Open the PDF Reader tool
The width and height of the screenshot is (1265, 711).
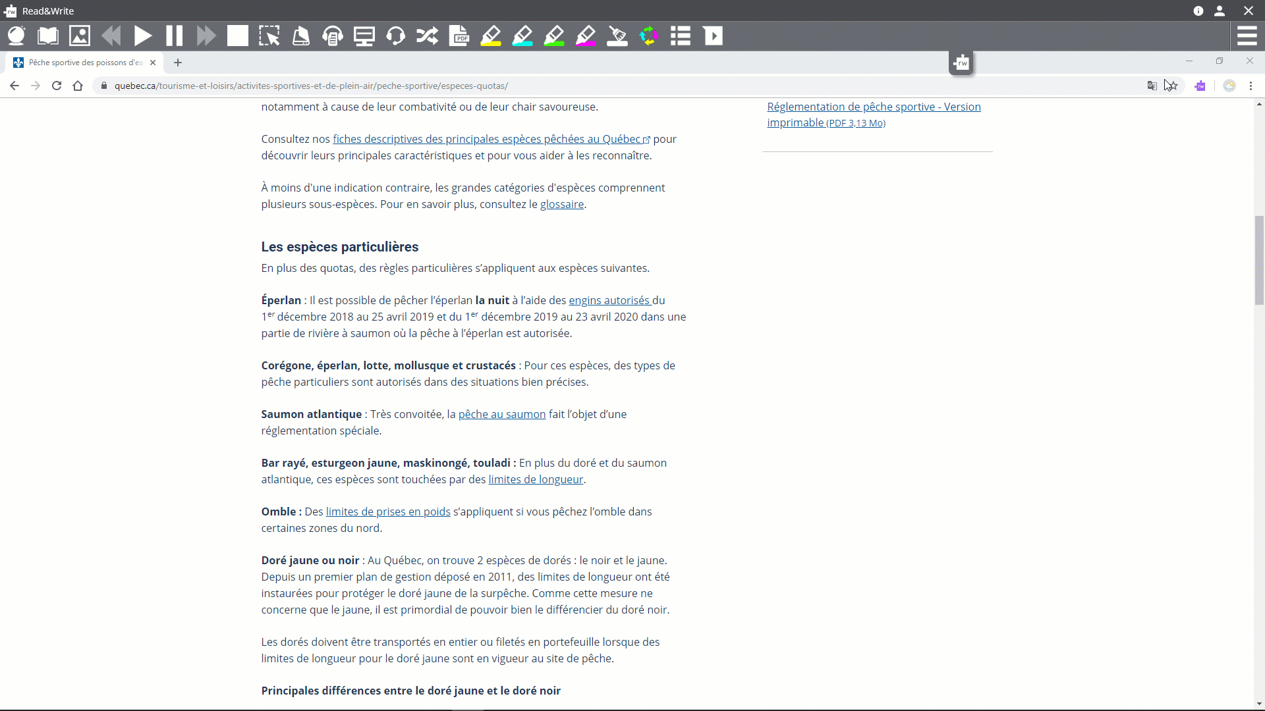click(x=459, y=36)
